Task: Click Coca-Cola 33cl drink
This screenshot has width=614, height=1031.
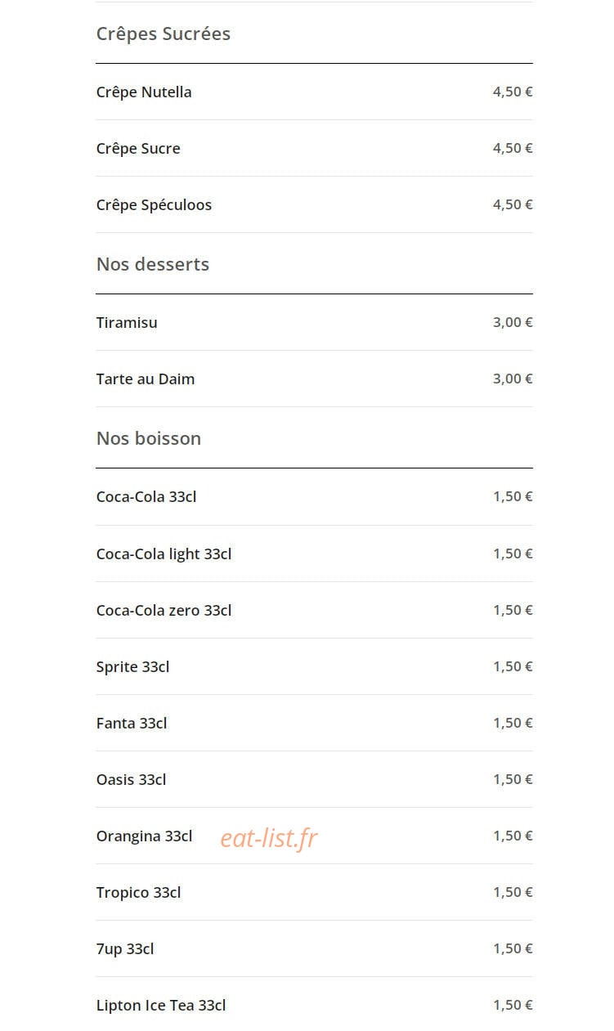Action: click(314, 496)
